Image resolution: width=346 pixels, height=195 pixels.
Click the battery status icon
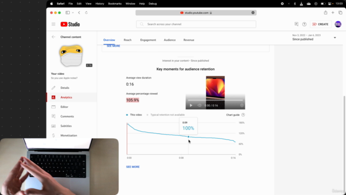point(323,4)
